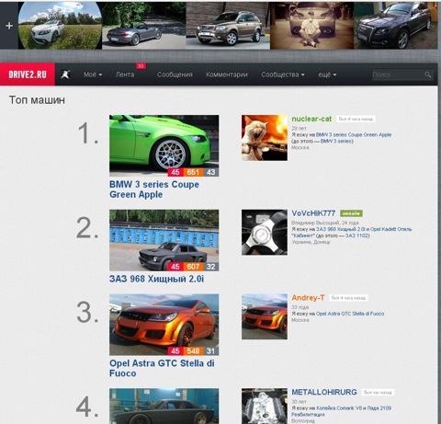This screenshot has width=441, height=424.
Task: Open the Комментарии menu item
Action: [x=227, y=74]
